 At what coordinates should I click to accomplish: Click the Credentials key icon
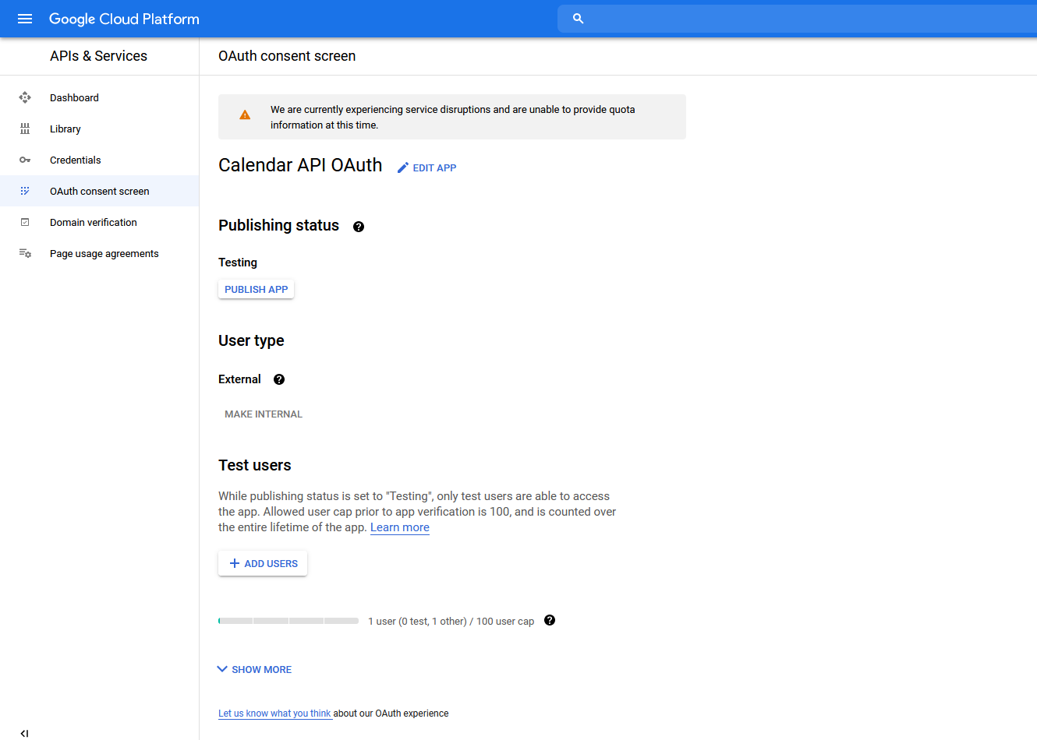tap(25, 160)
